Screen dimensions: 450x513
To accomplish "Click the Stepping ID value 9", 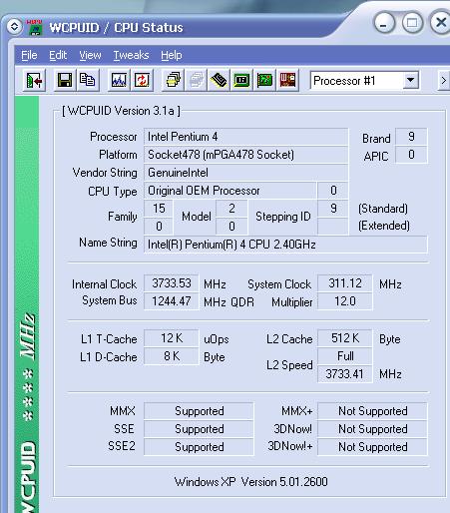I will 333,209.
